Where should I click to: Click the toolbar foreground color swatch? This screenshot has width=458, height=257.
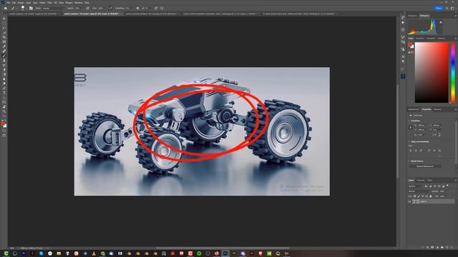point(3,124)
